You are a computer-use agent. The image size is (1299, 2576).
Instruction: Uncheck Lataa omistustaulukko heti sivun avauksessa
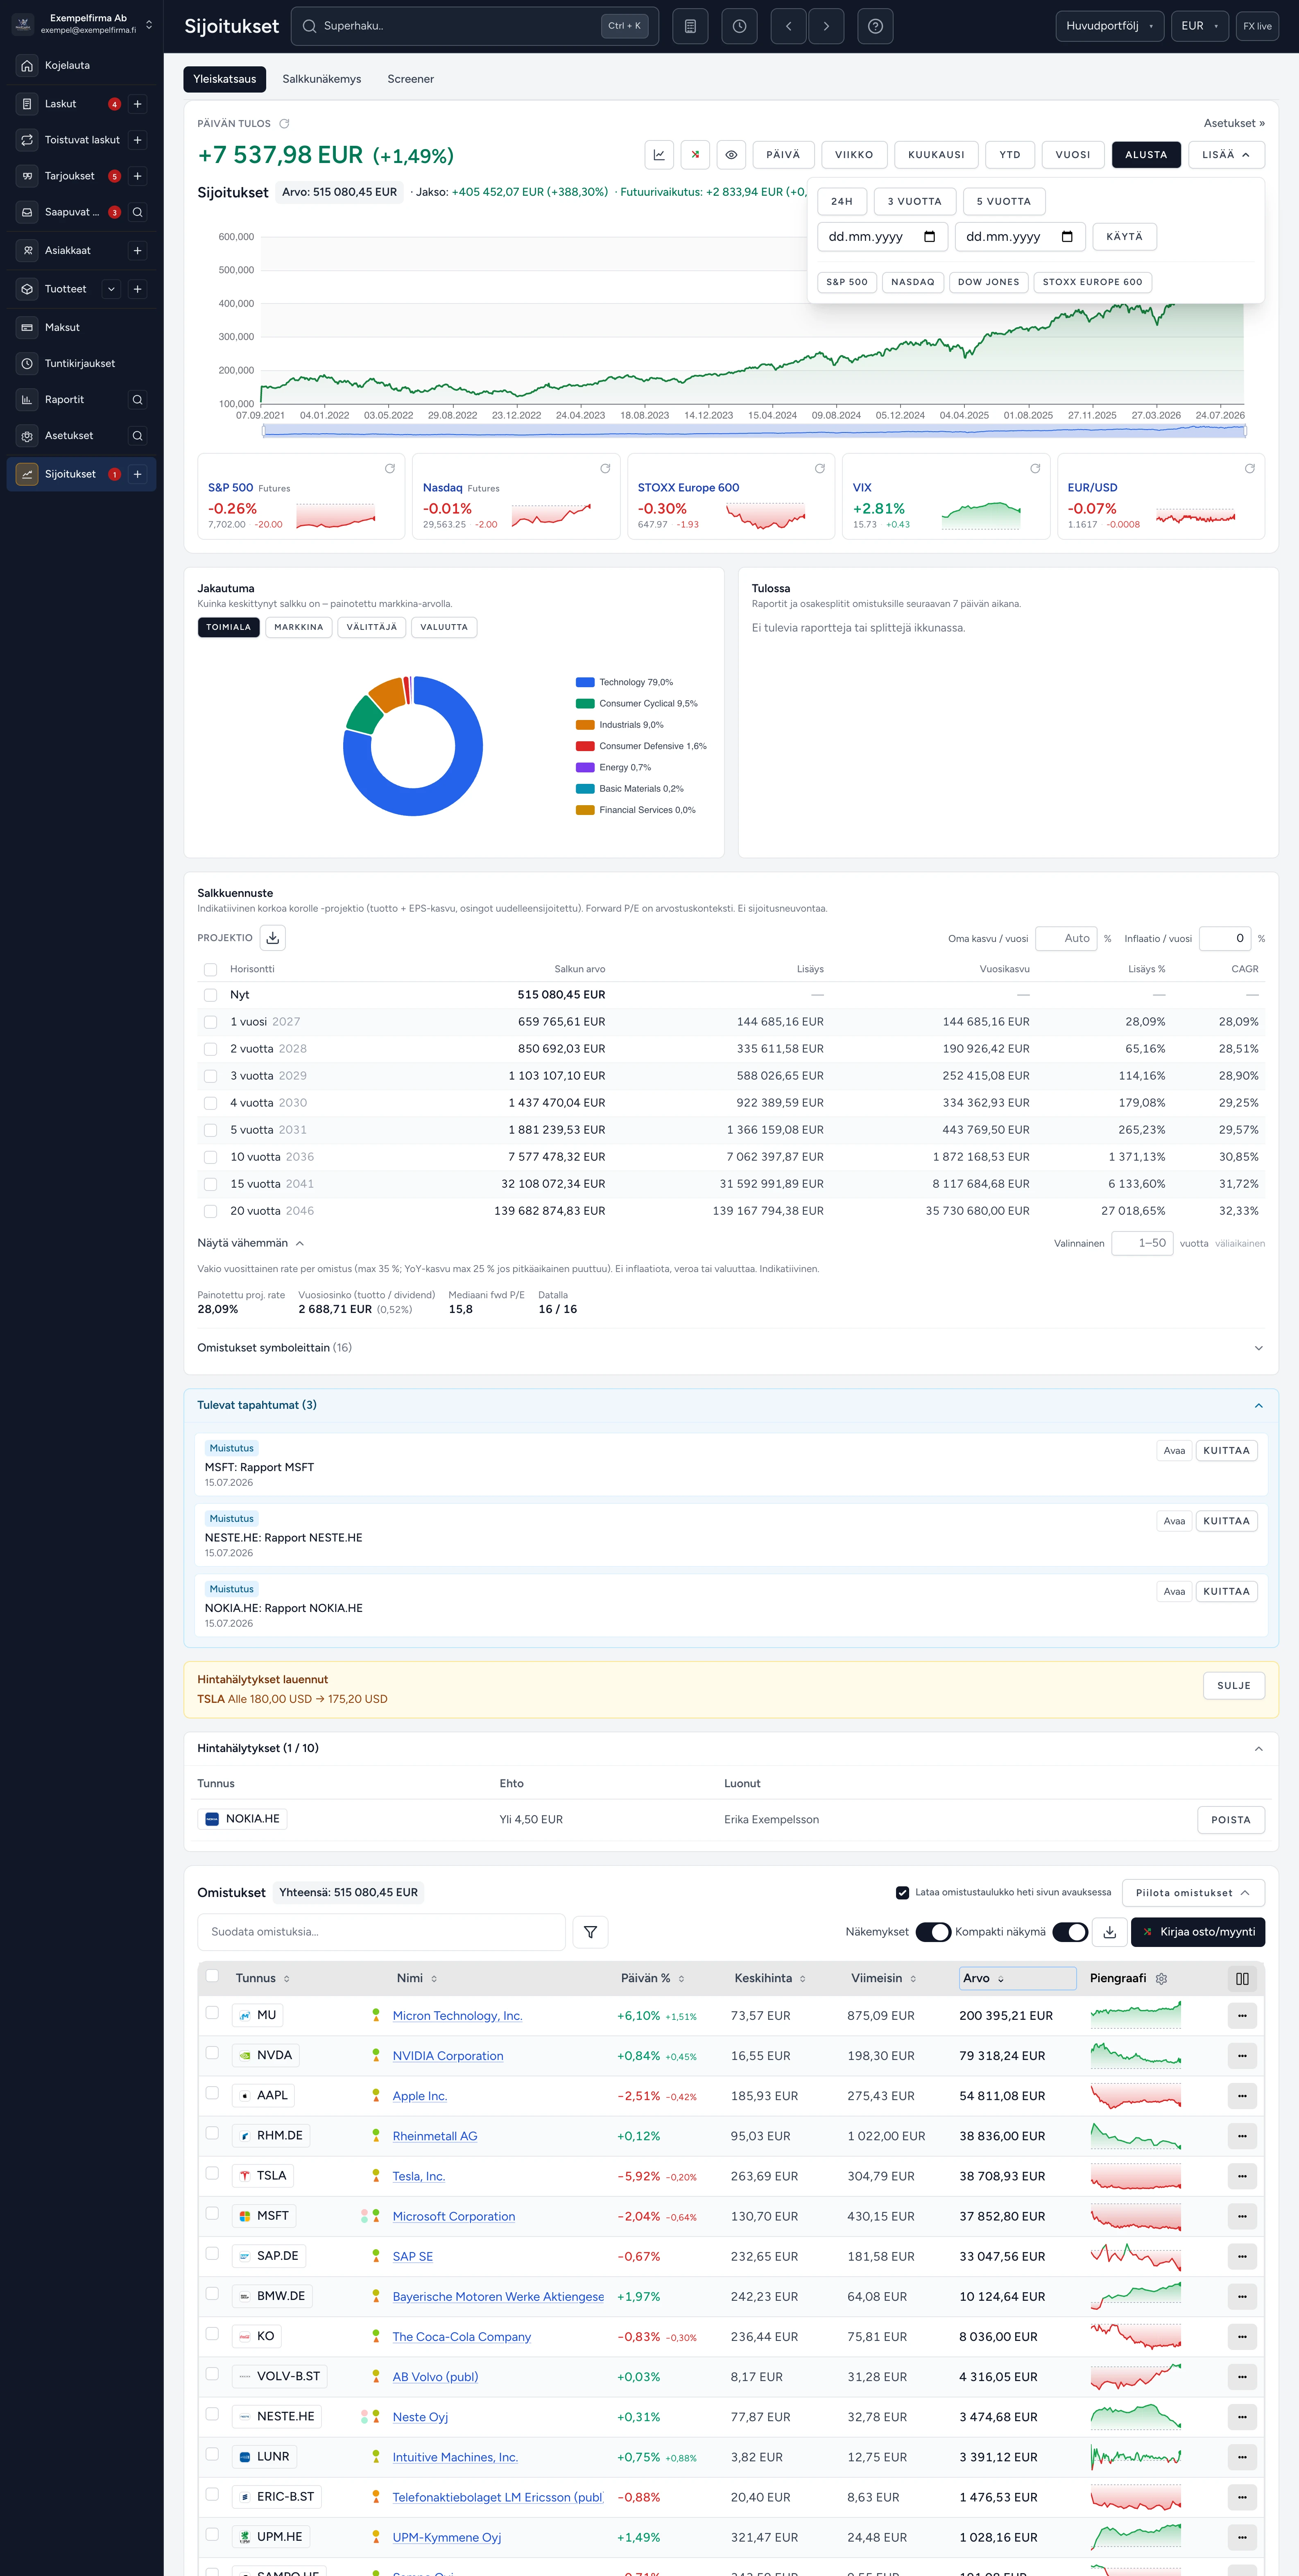coord(902,1893)
